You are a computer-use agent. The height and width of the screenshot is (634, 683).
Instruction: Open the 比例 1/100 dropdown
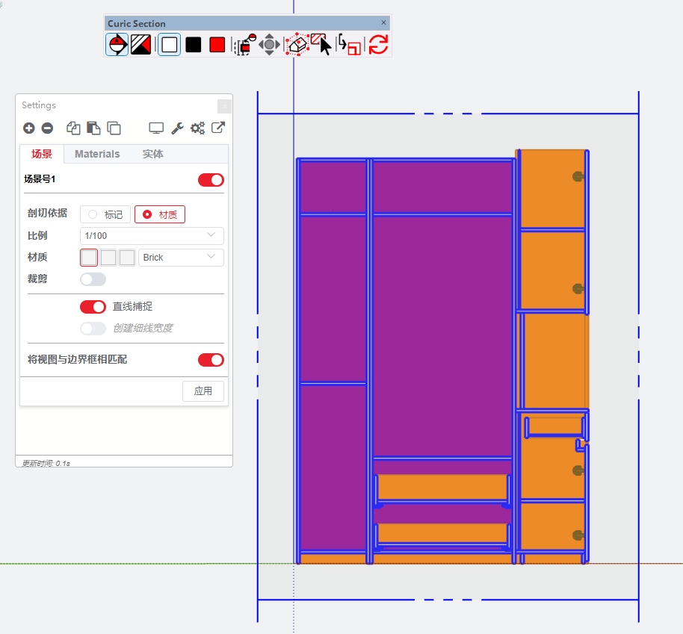(x=152, y=236)
